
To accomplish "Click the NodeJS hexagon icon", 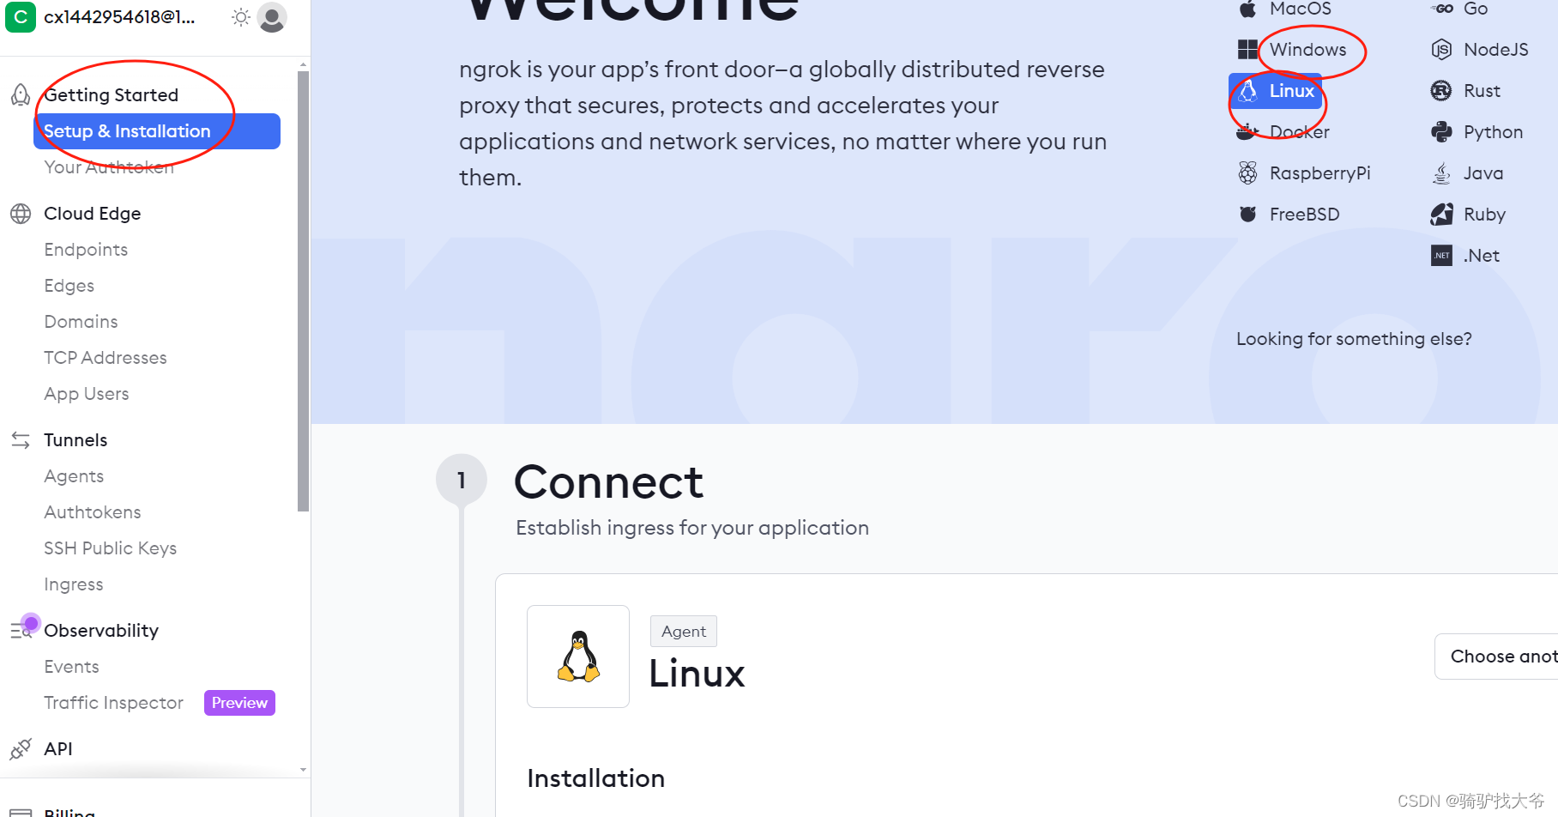I will 1442,50.
